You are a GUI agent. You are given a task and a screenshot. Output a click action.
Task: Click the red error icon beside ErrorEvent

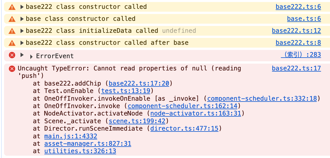tap(12, 55)
